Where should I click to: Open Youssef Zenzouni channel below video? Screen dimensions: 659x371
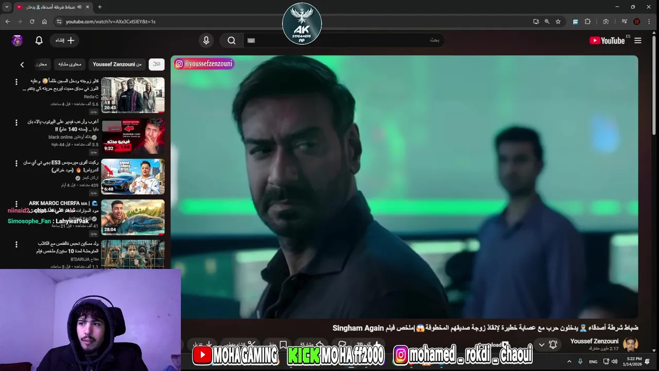(x=594, y=341)
